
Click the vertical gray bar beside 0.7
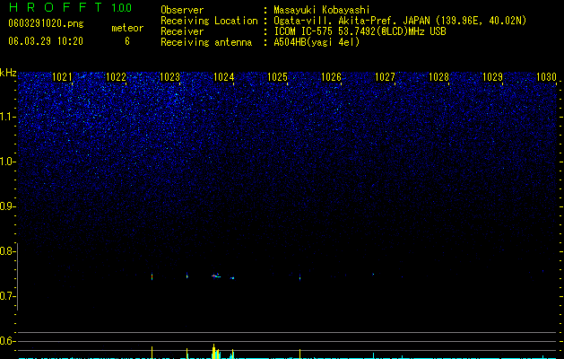tap(18, 276)
